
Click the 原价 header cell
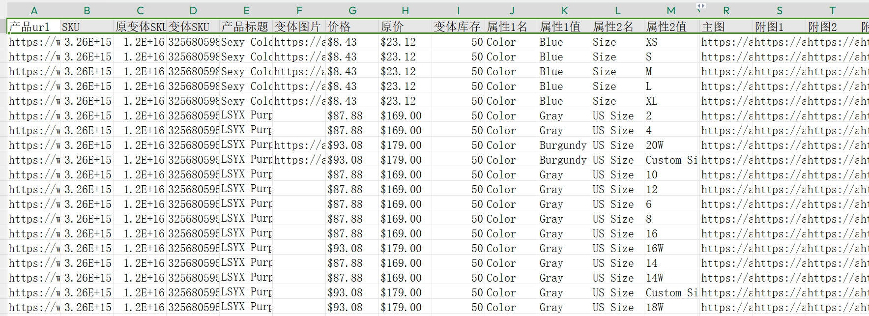tap(406, 27)
